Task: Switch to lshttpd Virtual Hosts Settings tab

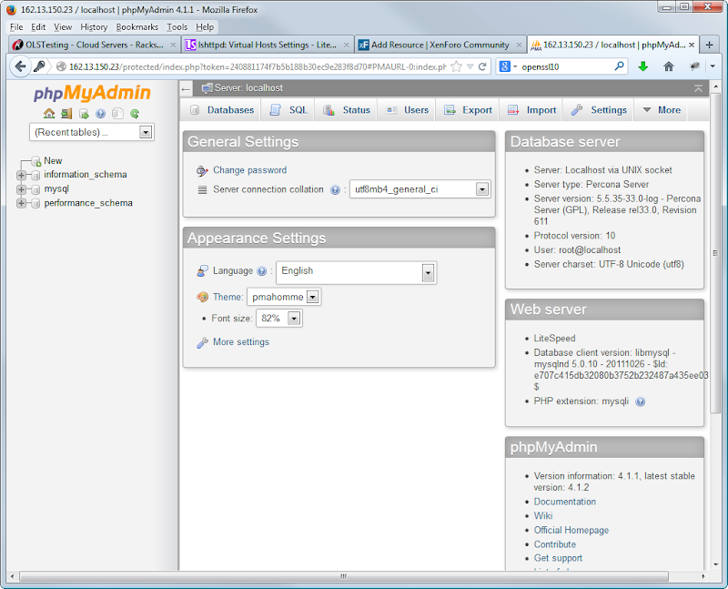Action: 267,45
